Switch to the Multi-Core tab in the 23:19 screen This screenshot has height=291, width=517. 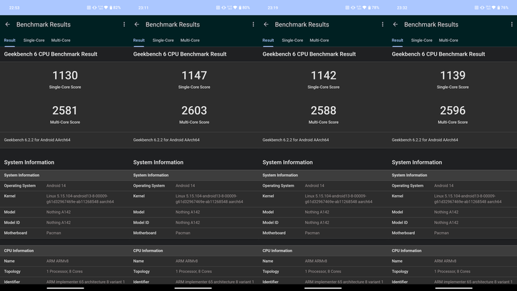coord(319,40)
